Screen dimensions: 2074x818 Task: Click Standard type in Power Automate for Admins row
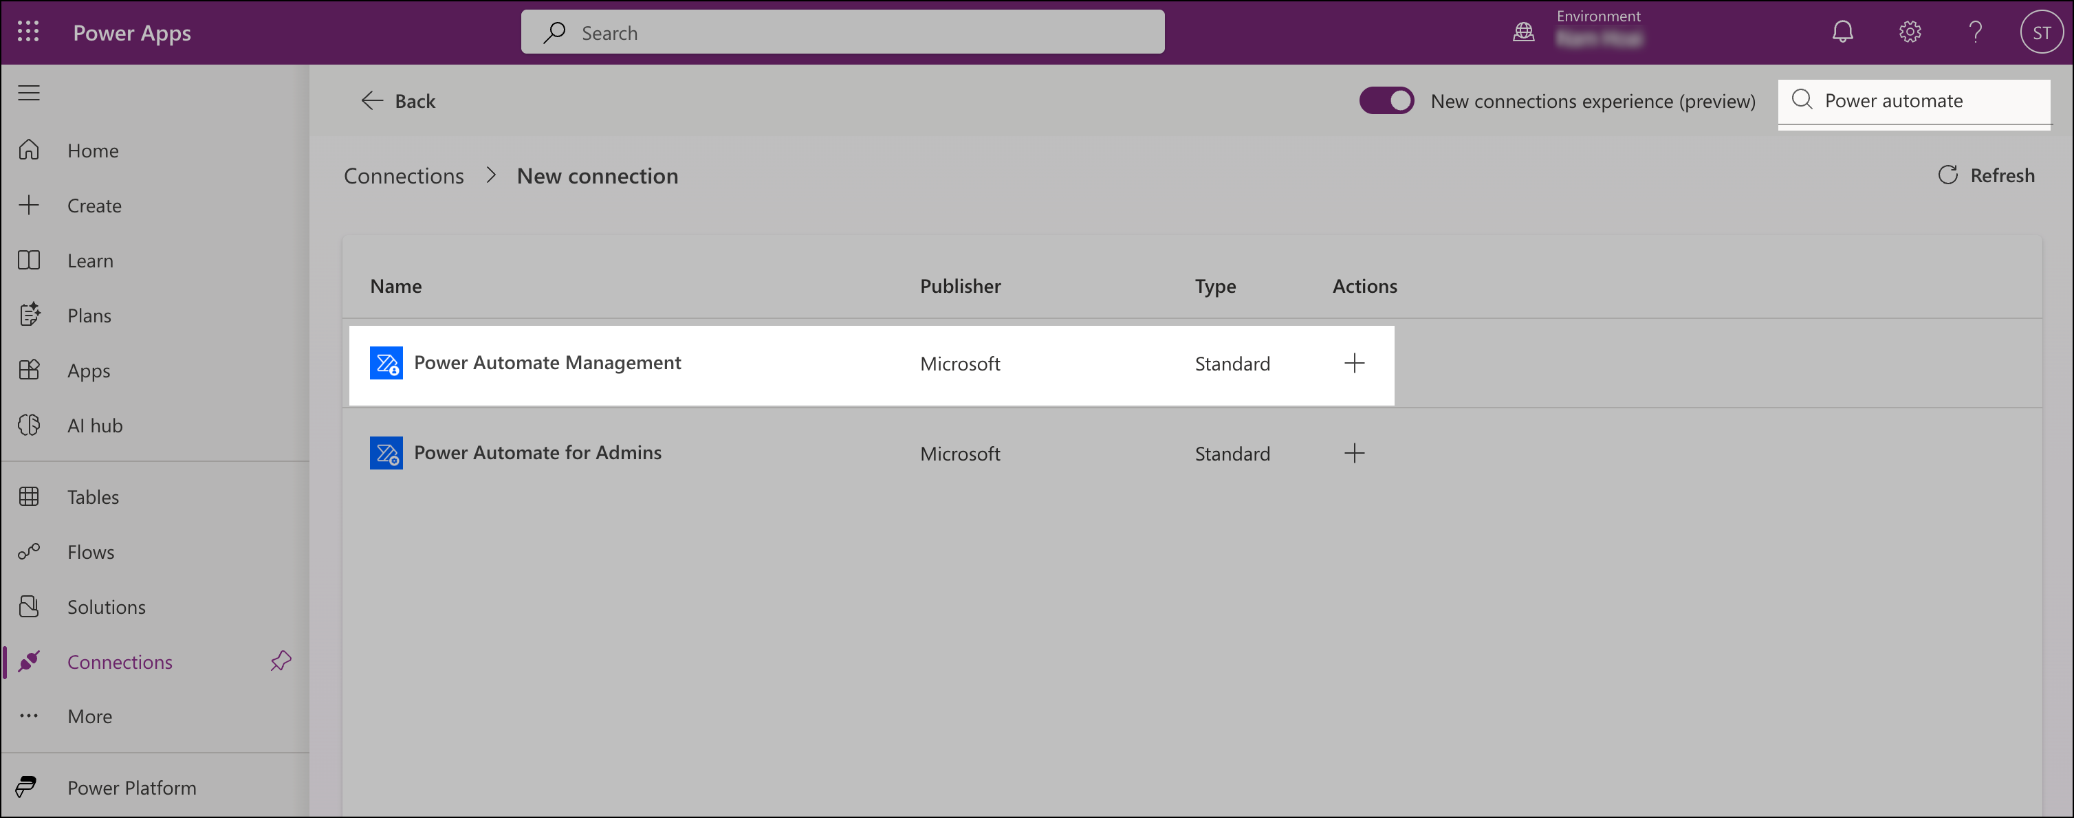(1232, 454)
